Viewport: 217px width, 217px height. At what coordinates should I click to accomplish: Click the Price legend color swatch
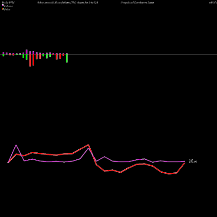coord(3,9)
